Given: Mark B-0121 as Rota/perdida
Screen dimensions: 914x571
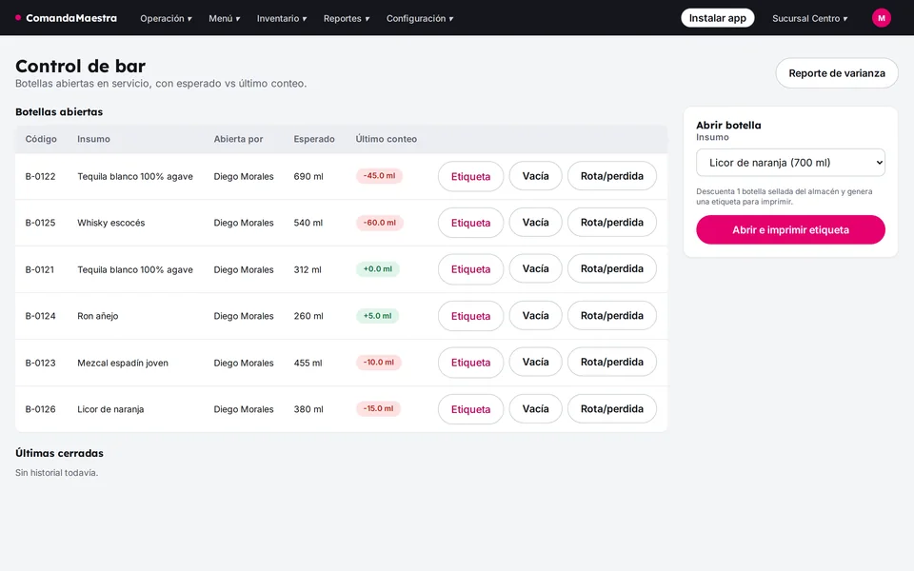Looking at the screenshot, I should click(x=612, y=268).
